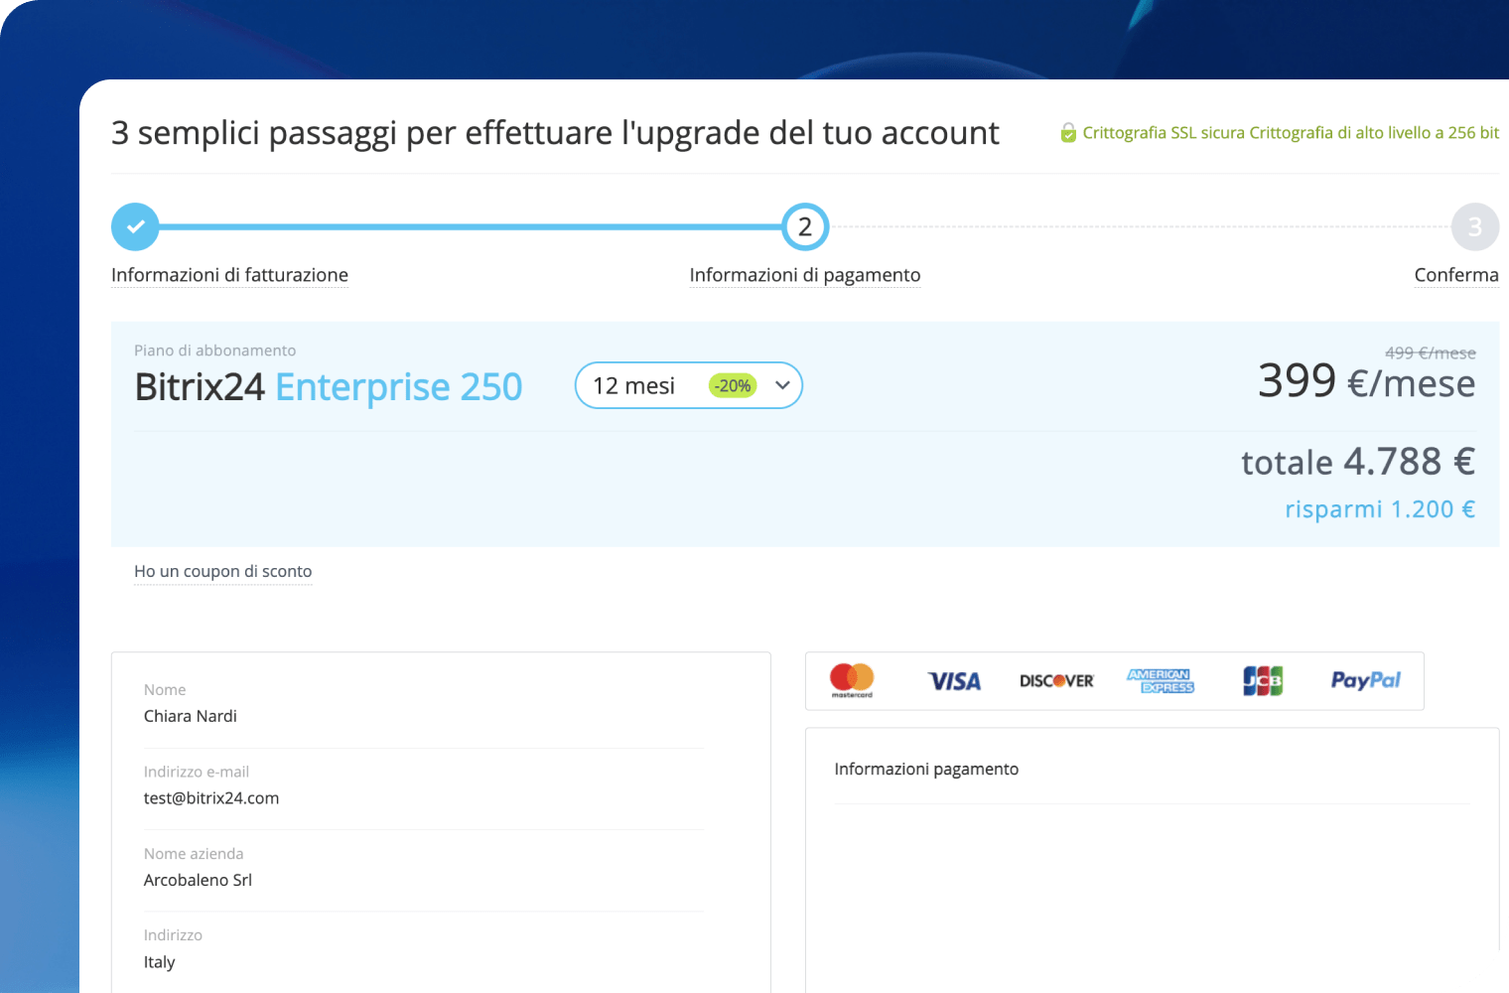Go to the Conferma step label
This screenshot has width=1509, height=993.
coord(1456,275)
